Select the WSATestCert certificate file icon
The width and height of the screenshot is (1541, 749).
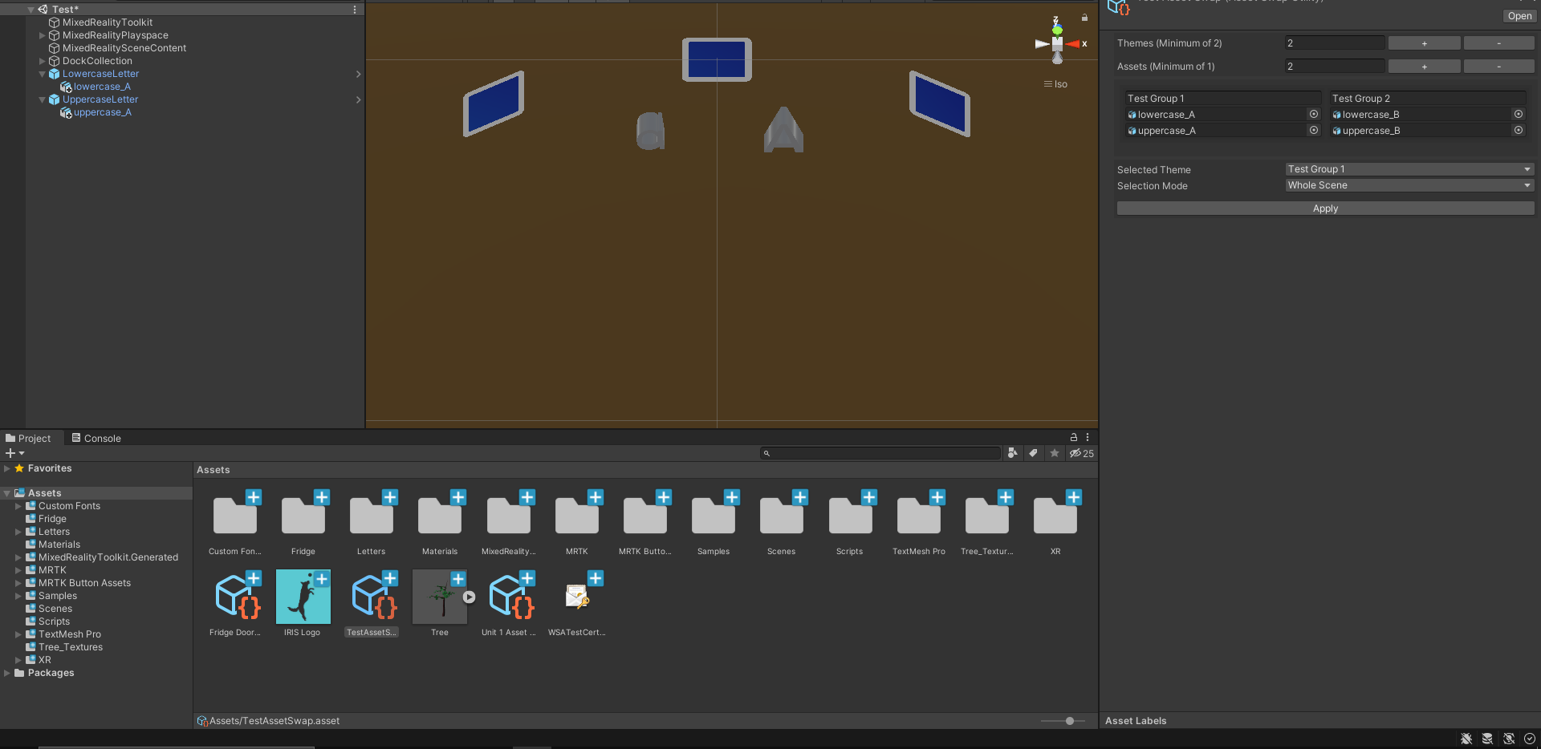point(577,597)
